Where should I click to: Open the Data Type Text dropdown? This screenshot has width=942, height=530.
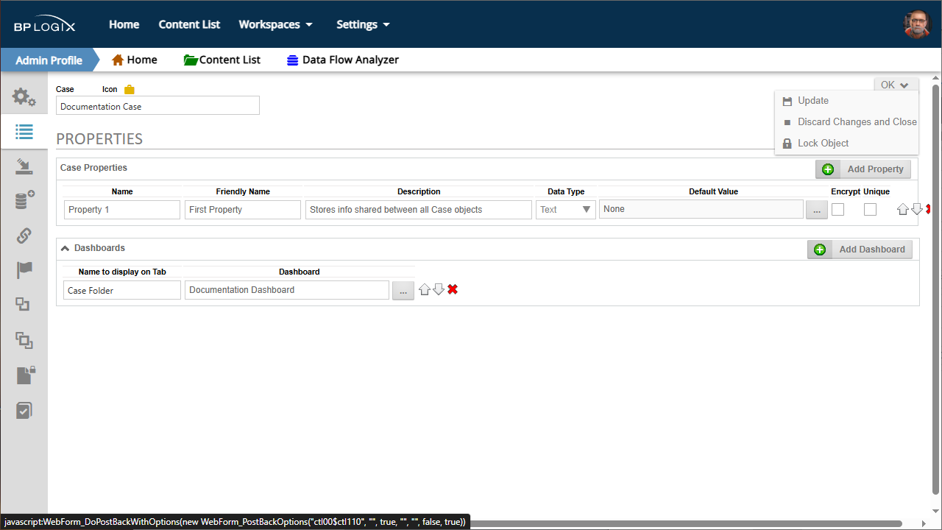pos(566,210)
